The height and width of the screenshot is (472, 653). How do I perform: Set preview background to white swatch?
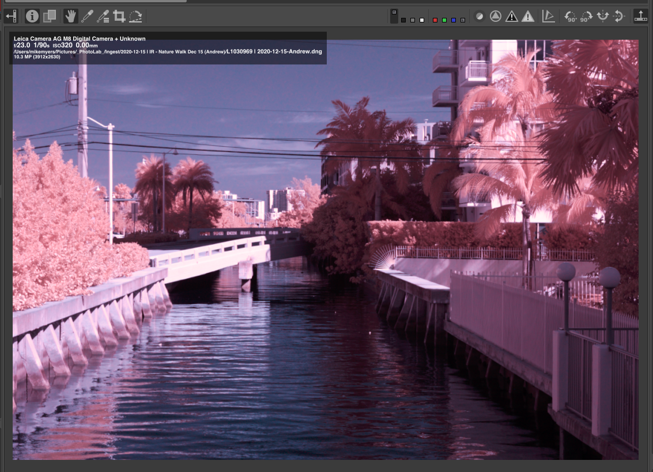[422, 20]
